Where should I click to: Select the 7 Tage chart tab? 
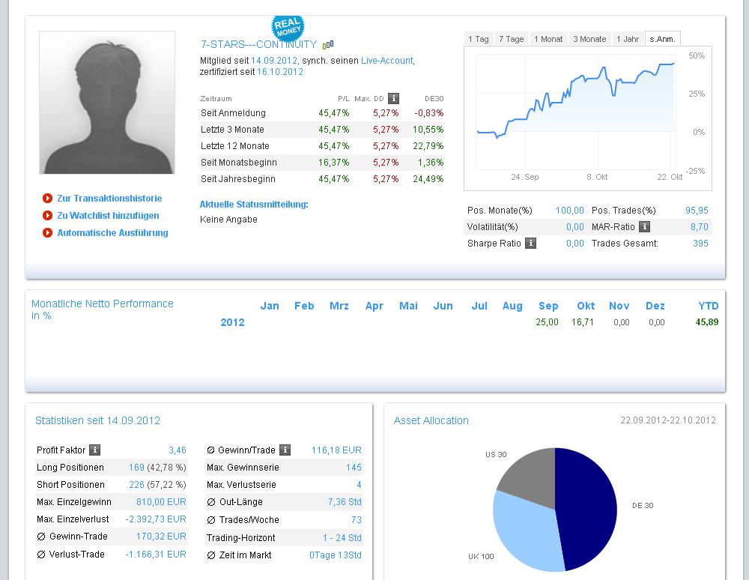pyautogui.click(x=511, y=39)
